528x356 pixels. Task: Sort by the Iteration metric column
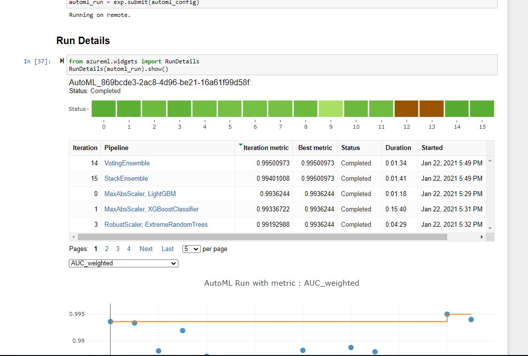click(264, 148)
